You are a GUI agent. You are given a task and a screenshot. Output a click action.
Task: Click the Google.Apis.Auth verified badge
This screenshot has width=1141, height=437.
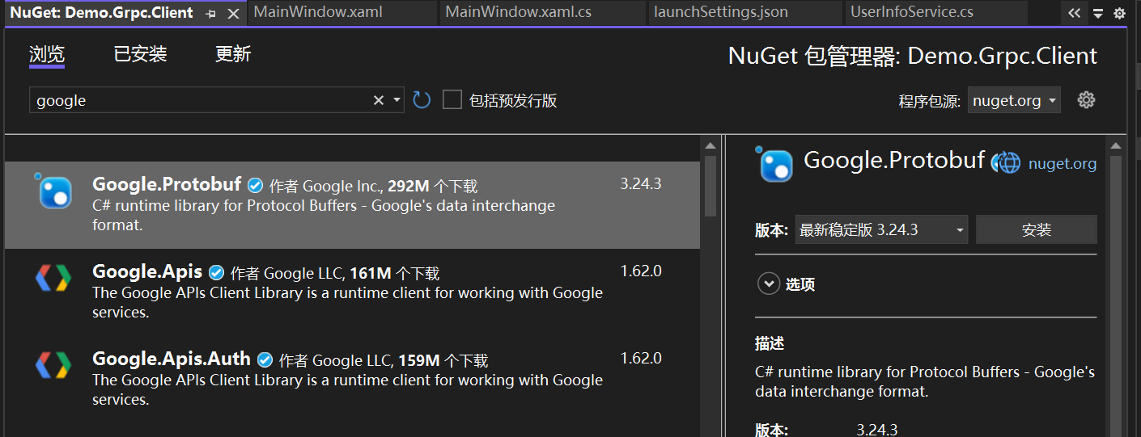tap(265, 359)
